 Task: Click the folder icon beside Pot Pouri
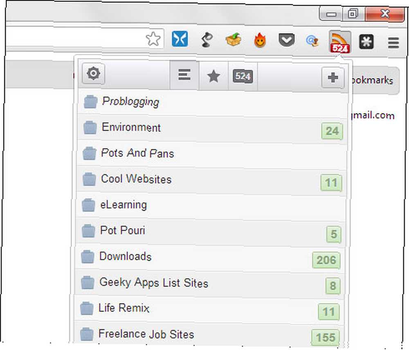coord(88,231)
